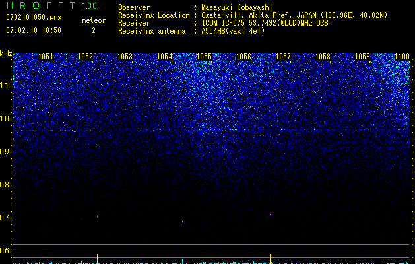The height and width of the screenshot is (264, 415).
Task: Click the cyan intensity spike after 1054
Action: coord(182,261)
